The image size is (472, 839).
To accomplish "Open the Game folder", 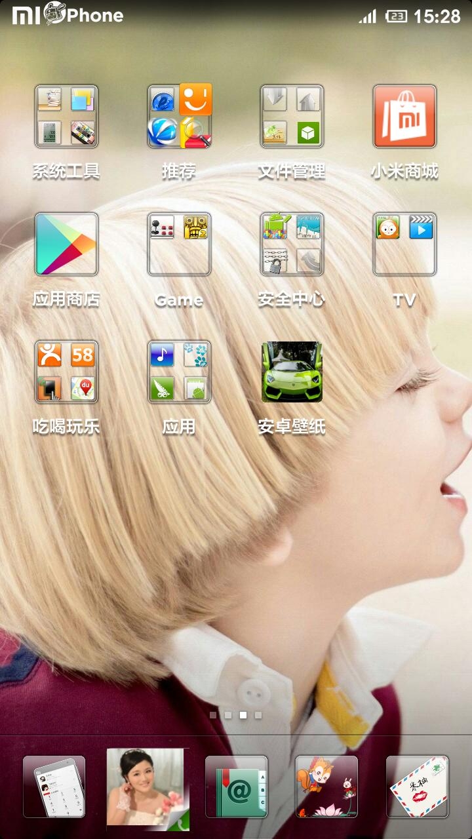I will coord(179,244).
